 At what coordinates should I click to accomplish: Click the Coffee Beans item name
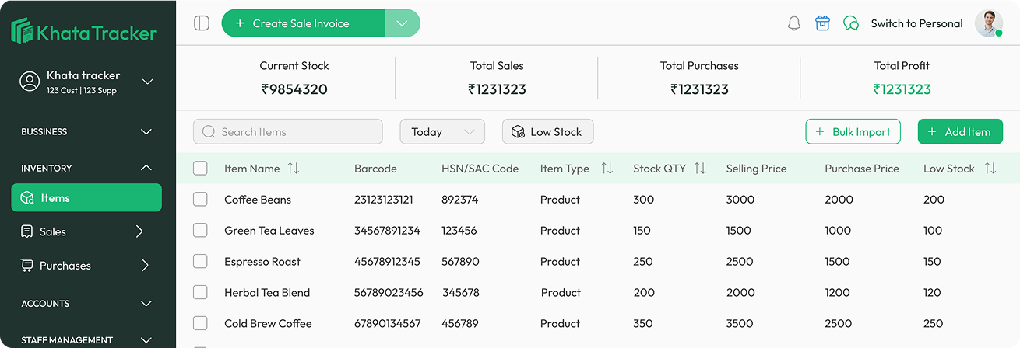[x=258, y=200]
